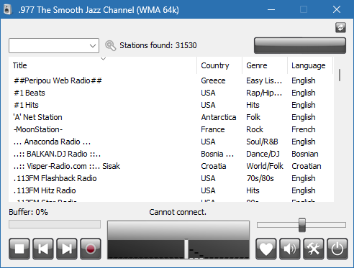
Task: Click the refresh stations icon
Action: [340, 27]
